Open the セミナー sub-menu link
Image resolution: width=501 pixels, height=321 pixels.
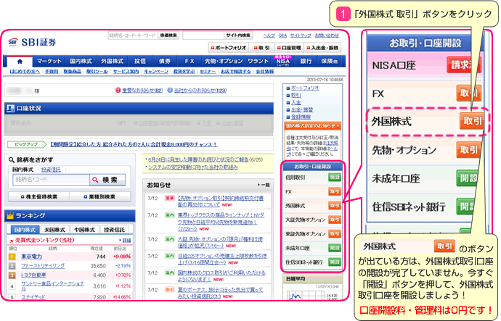208,72
